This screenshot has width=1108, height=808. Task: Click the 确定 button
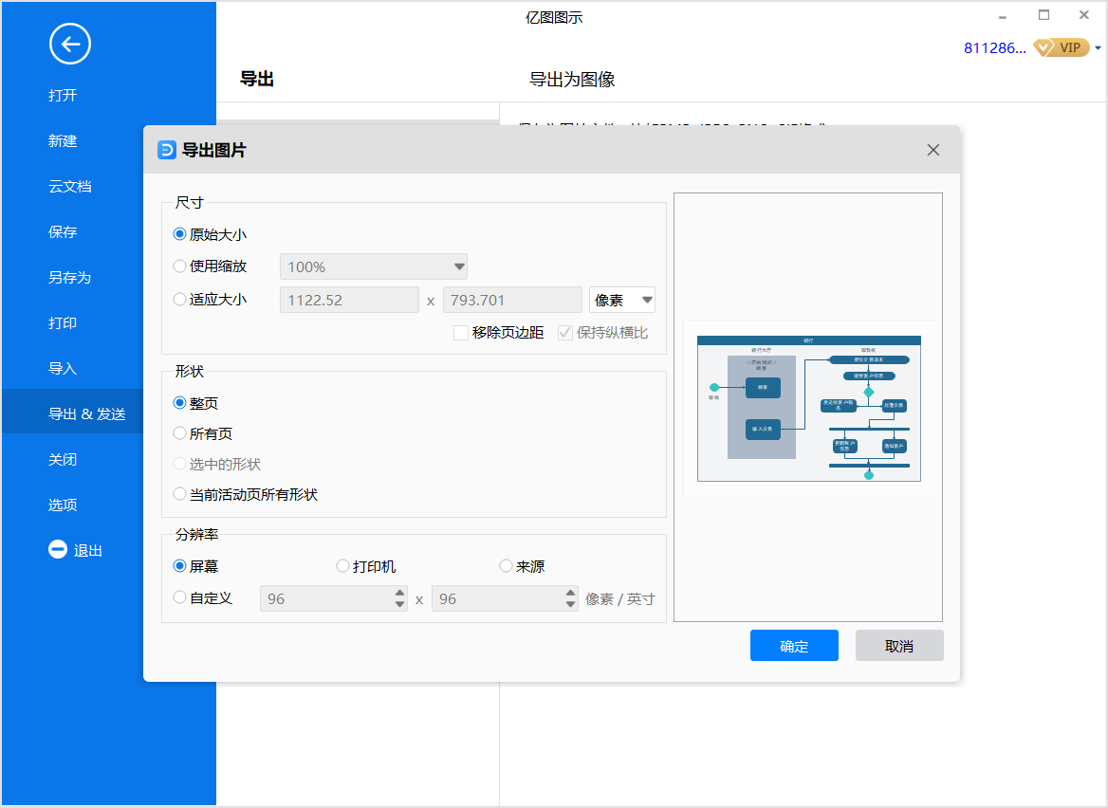pyautogui.click(x=794, y=646)
